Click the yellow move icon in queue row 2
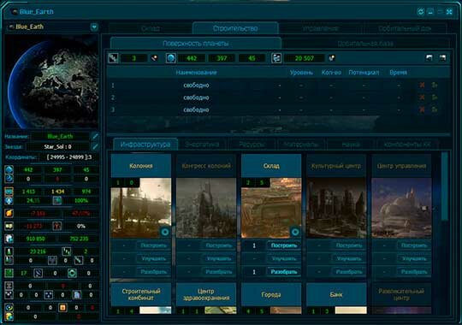Screen dimensions: 462x325 pyautogui.click(x=435, y=97)
